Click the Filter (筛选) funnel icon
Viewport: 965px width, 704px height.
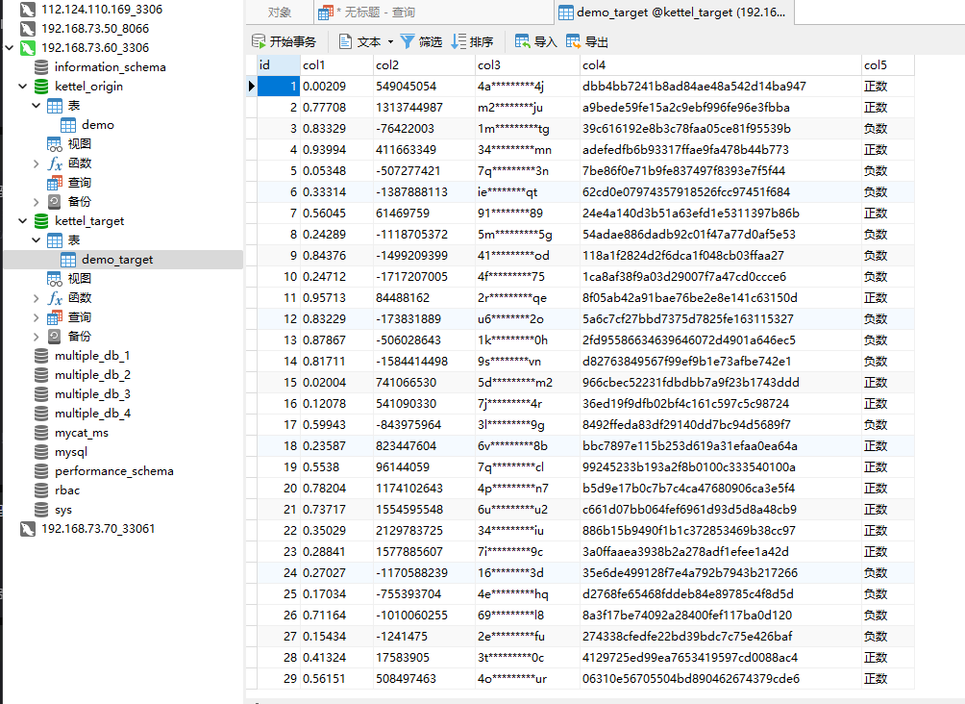[x=408, y=41]
